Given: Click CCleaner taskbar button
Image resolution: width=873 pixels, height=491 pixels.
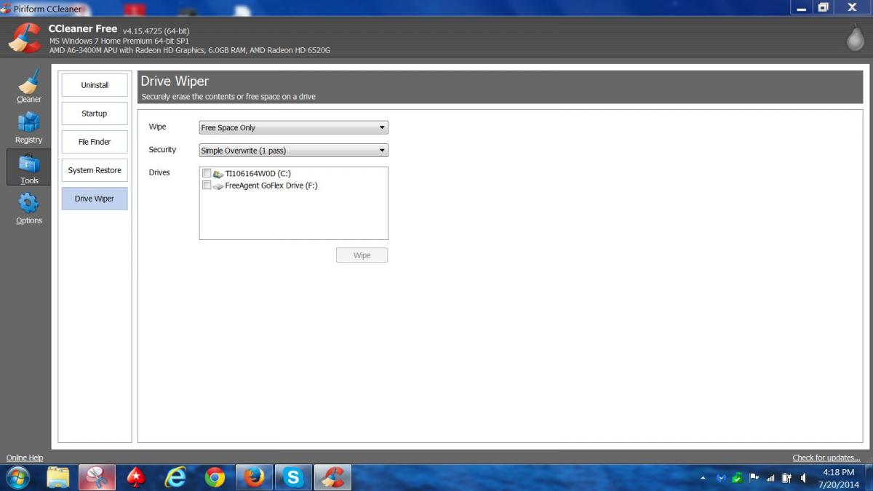Looking at the screenshot, I should click(332, 477).
